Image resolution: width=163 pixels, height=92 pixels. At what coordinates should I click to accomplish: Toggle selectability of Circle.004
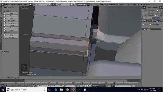click(x=157, y=13)
